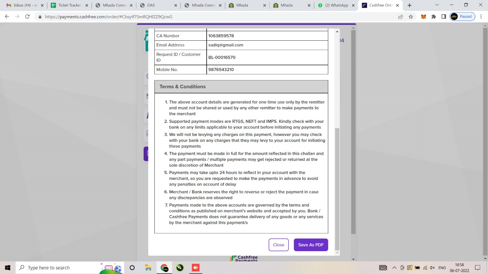
Task: Switch to Mhada tab beside WhatsApp
Action: (x=292, y=5)
